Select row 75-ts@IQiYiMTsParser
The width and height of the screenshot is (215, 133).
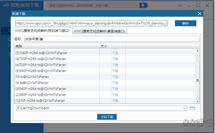tap(105, 77)
